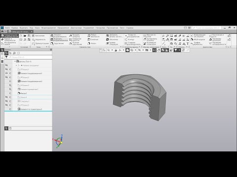Click the tree filter funnel icon
Screen dimensions: 237x177
pos(6,57)
